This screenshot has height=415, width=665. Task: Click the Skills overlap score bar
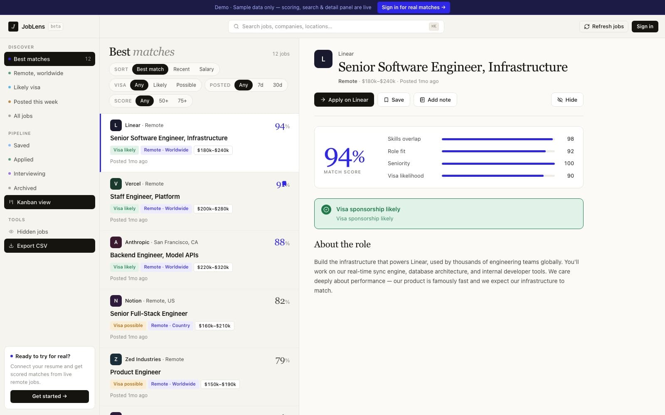tap(498, 139)
